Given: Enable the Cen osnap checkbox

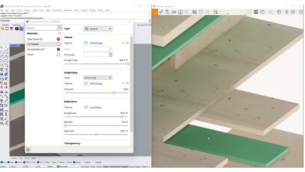Looking at the screenshot, I should tap(31, 162).
